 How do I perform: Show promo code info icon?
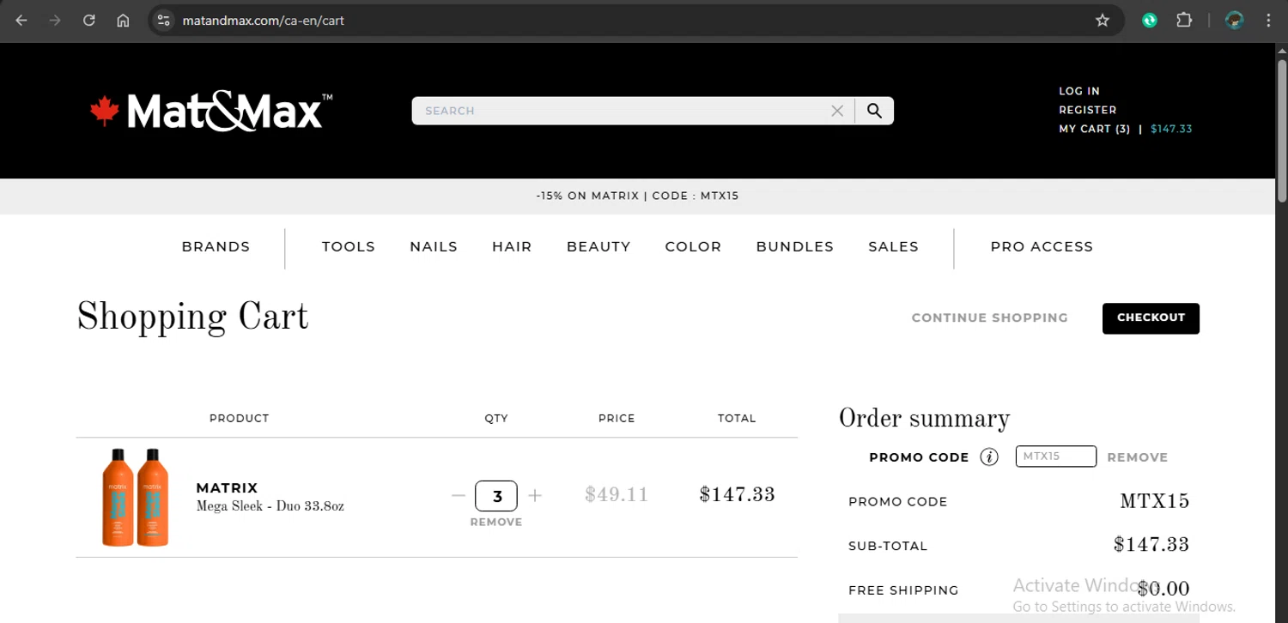[x=989, y=457]
